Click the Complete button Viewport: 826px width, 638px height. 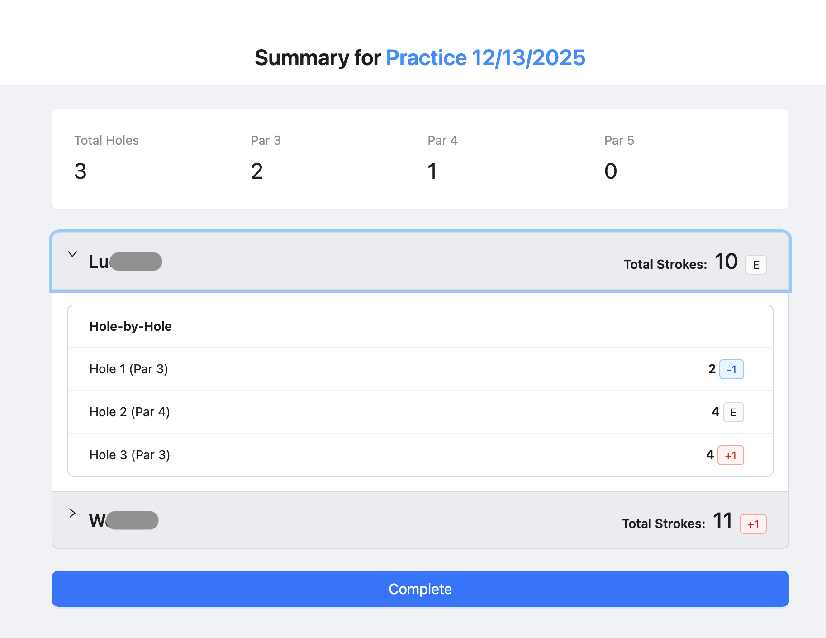pos(420,589)
